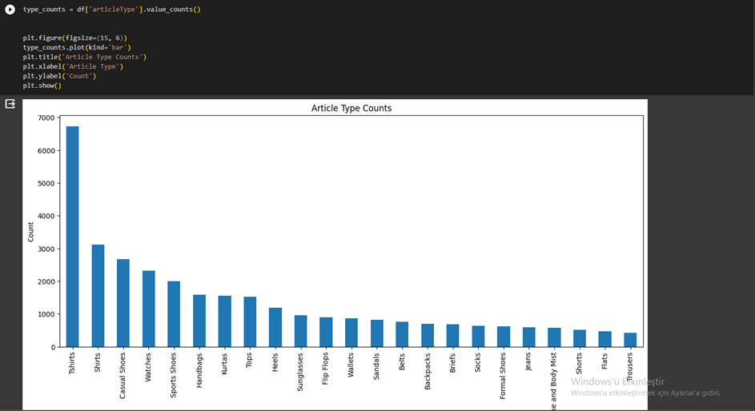Image resolution: width=755 pixels, height=411 pixels.
Task: Click the Handbags x-axis label
Action: [x=199, y=370]
